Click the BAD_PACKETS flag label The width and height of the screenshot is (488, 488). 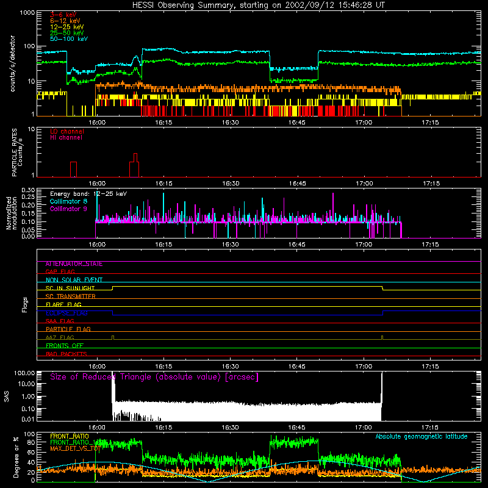pyautogui.click(x=66, y=354)
